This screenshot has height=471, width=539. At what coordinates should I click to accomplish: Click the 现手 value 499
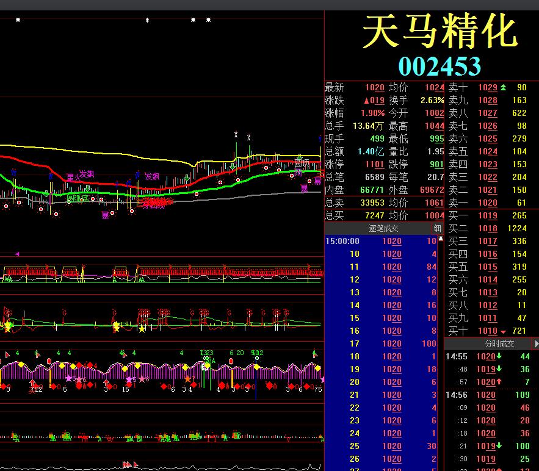tap(377, 138)
